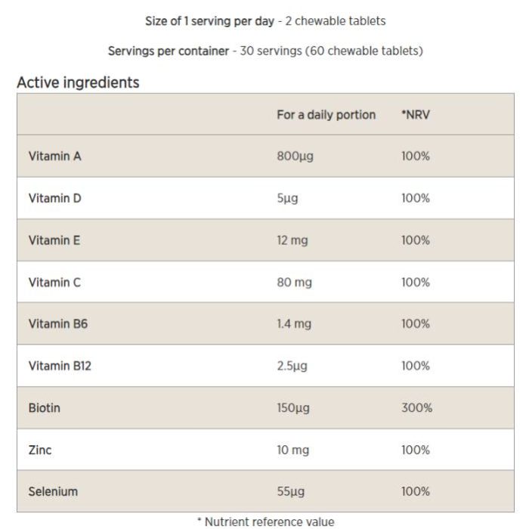Click the Active ingredients heading
Viewport: 529px width, 529px height.
78,82
